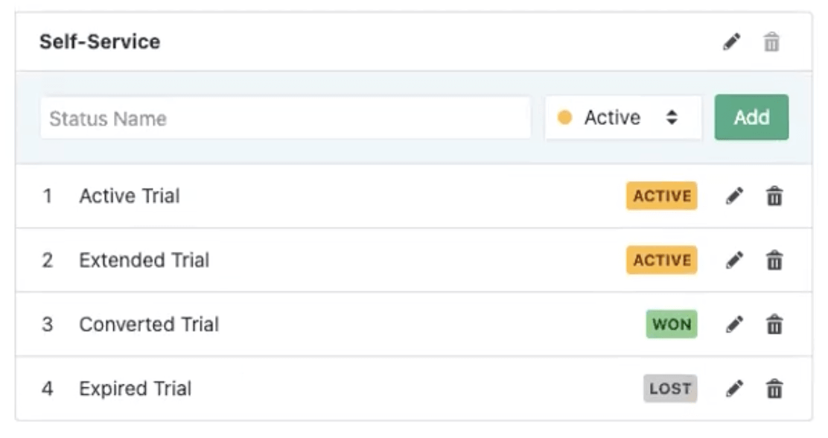Edit the Expired Trial status
This screenshot has height=438, width=828.
(734, 389)
